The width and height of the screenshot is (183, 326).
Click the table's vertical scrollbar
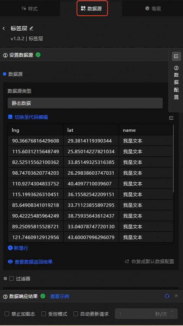173,159
